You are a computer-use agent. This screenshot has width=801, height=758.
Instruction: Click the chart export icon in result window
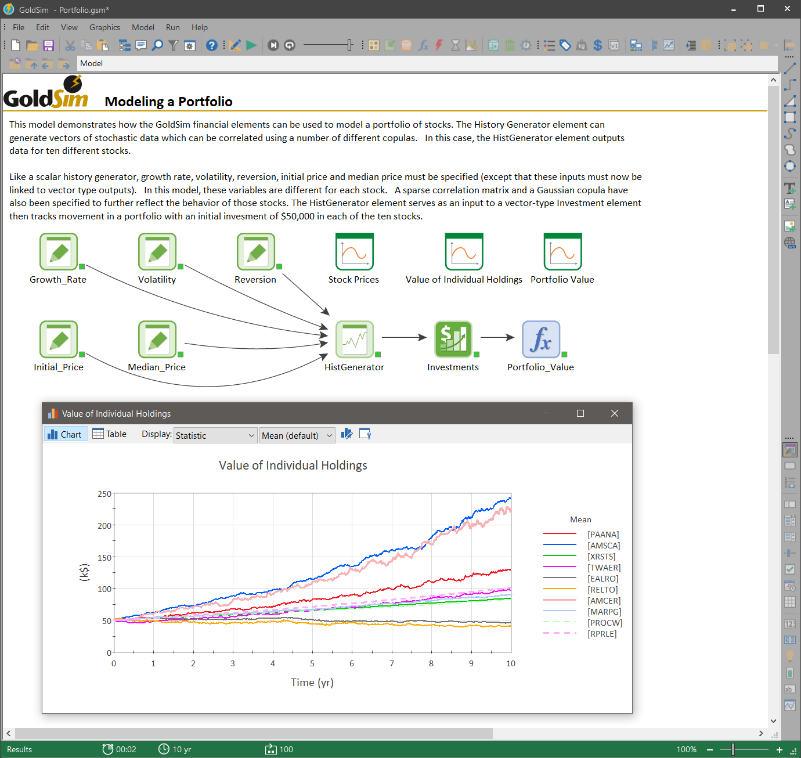pos(365,434)
